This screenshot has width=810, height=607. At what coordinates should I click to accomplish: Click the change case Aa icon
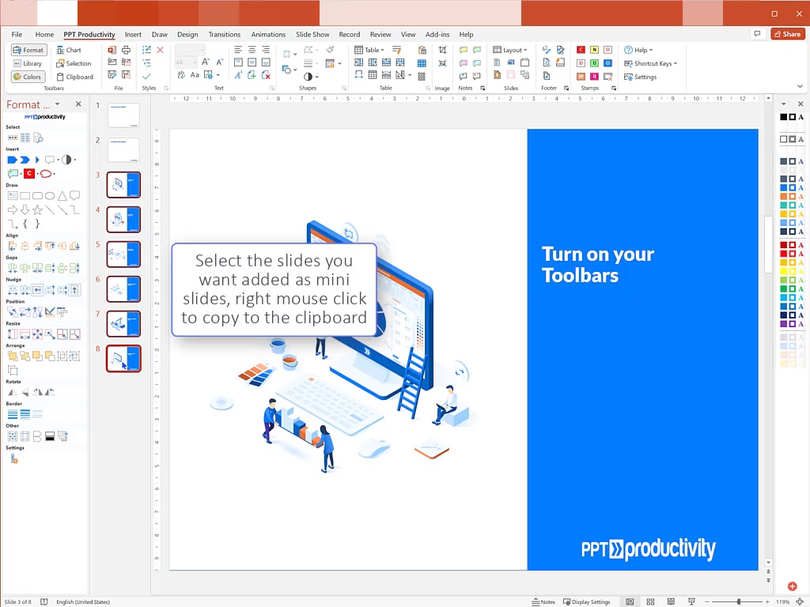click(x=195, y=75)
